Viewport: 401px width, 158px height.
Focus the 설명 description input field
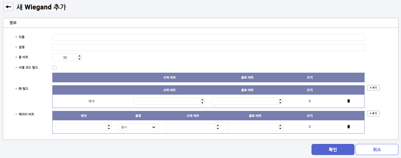click(x=208, y=47)
